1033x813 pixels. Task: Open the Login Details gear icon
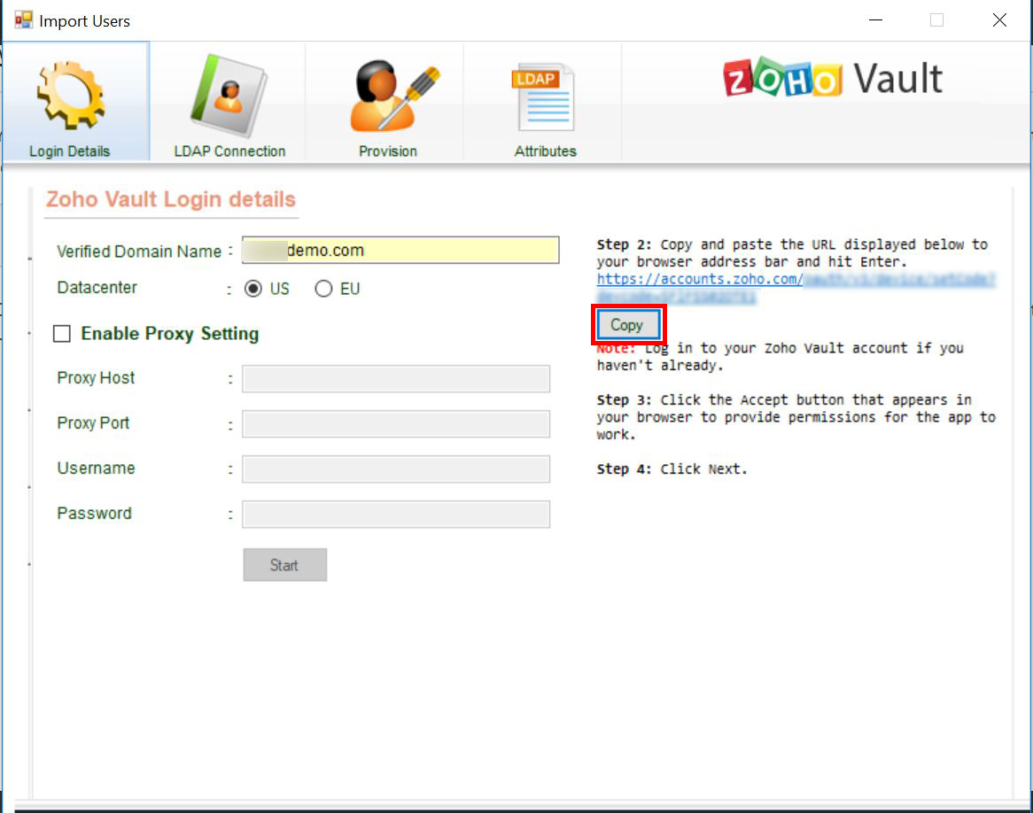click(71, 96)
